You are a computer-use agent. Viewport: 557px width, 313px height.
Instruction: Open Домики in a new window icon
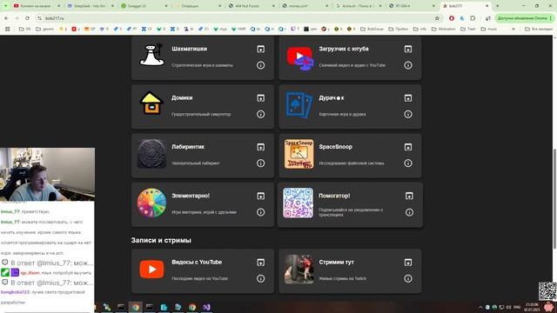point(261,98)
